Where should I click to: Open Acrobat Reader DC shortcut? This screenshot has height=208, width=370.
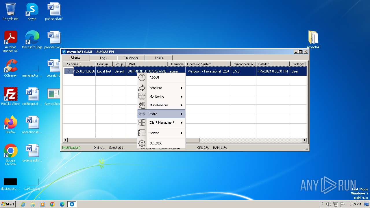point(10,42)
